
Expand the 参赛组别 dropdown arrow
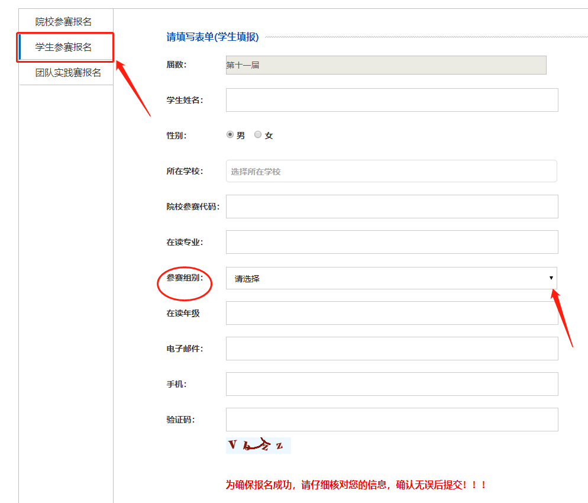(551, 278)
